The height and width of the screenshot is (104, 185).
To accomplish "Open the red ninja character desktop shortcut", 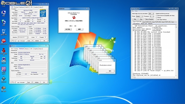I will (4, 50).
